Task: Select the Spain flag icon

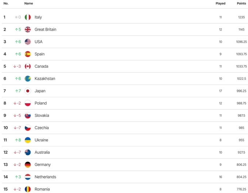Action: pos(28,54)
